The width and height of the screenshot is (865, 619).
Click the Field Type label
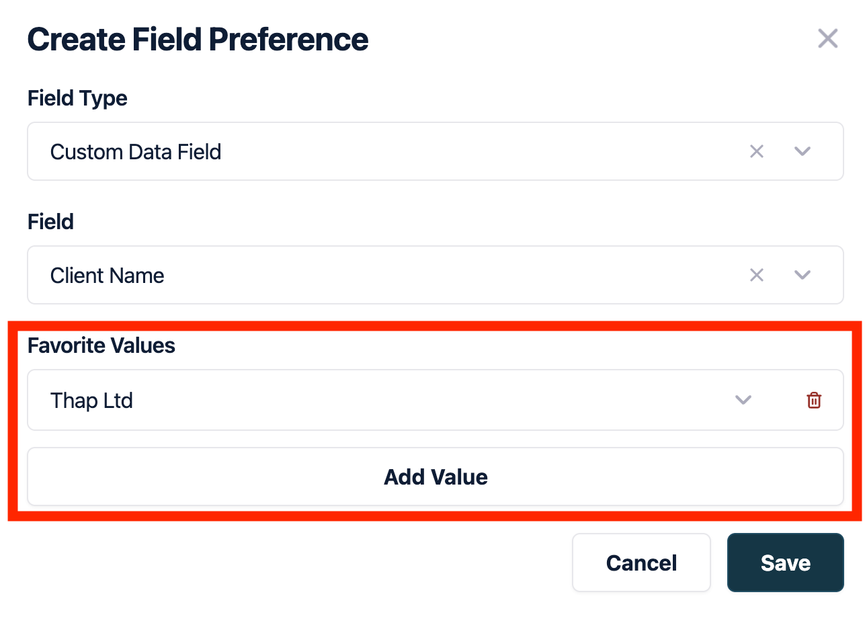(x=77, y=98)
